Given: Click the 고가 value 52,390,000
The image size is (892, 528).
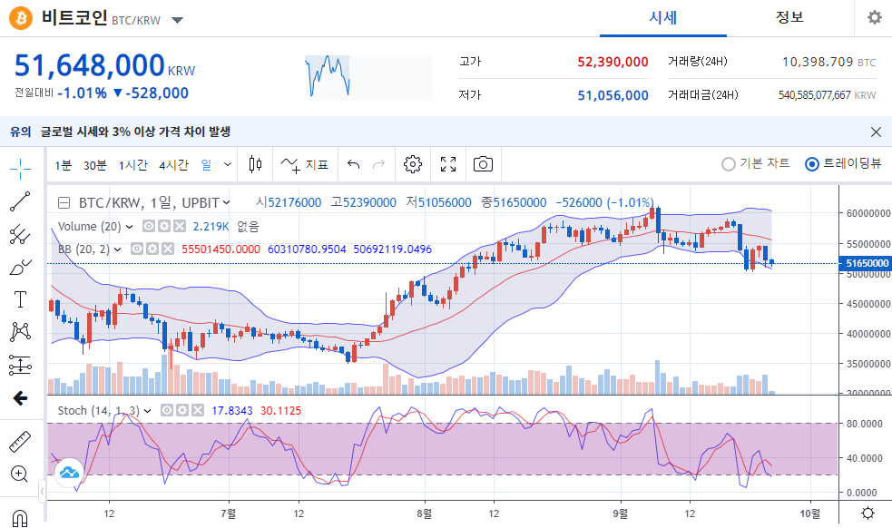Looking at the screenshot, I should pos(613,62).
